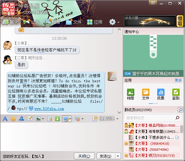Viewport: 185px width, 161px height.
Task: Click the fist emoji in the top message
Action: tap(21, 30)
